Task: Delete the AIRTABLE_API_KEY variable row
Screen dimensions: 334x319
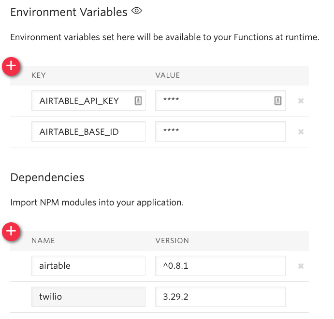Action: pos(301,101)
